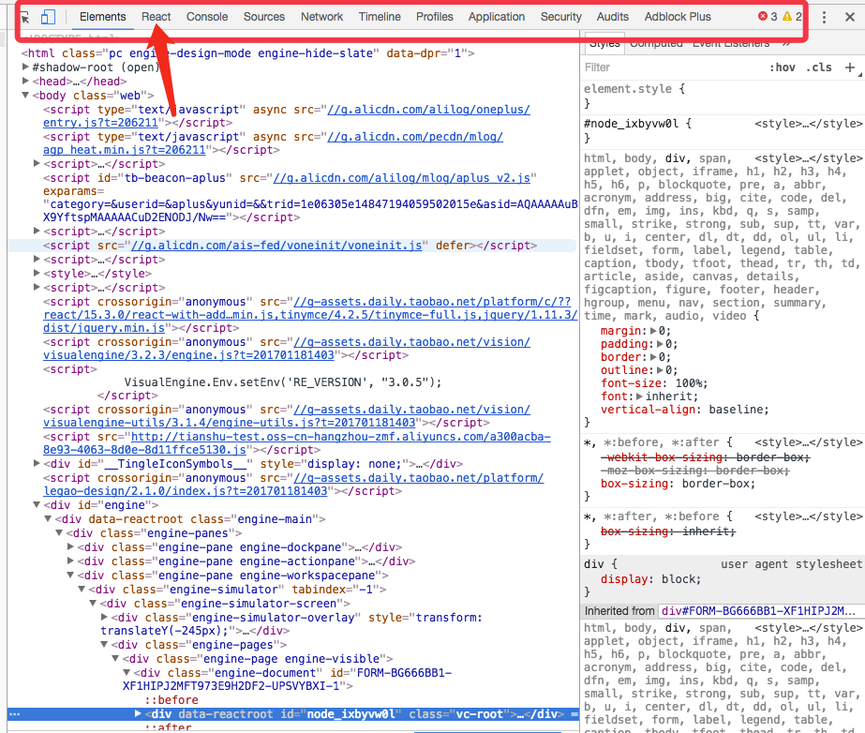This screenshot has width=865, height=733.
Task: Expand the engine-dockpane div node
Action: click(70, 546)
